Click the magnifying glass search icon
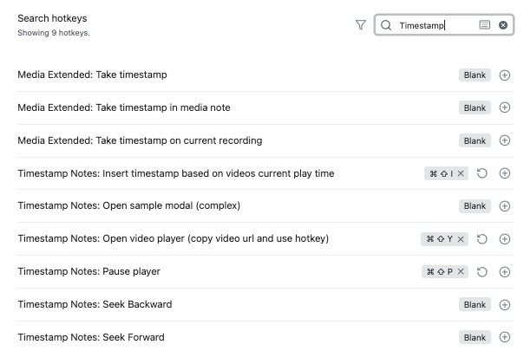Screen dimensions: 524x364 pos(386,25)
